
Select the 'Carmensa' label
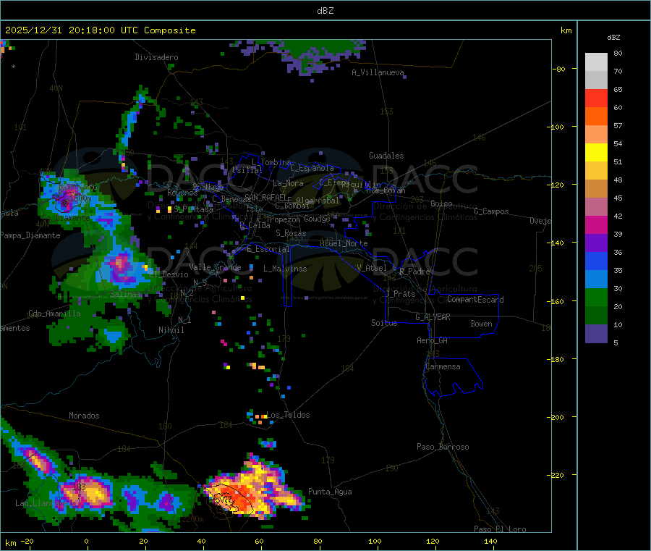coord(443,366)
